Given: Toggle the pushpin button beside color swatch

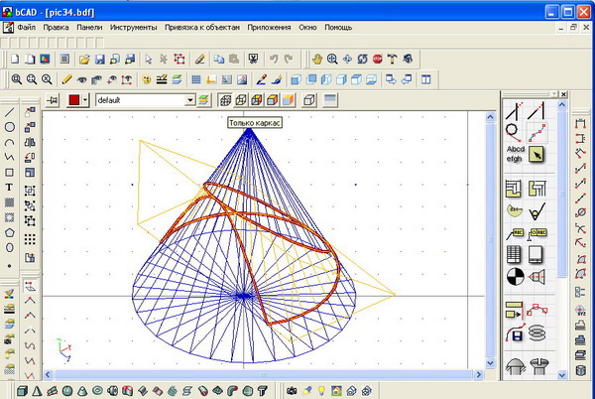Looking at the screenshot, I should pos(54,100).
